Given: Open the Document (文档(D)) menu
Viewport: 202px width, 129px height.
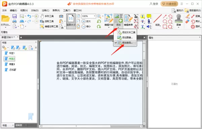Looking at the screenshot, I should [35, 10].
